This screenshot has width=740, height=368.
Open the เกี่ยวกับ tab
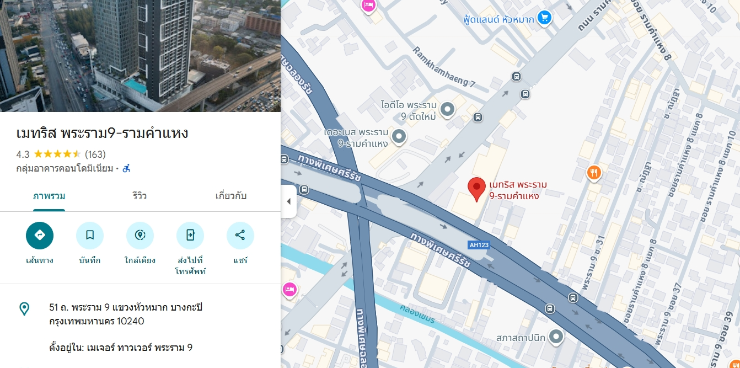pos(230,196)
